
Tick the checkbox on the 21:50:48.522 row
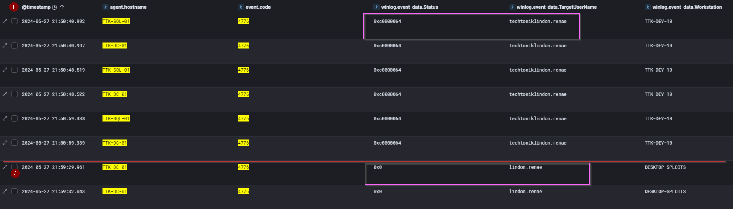(x=14, y=94)
